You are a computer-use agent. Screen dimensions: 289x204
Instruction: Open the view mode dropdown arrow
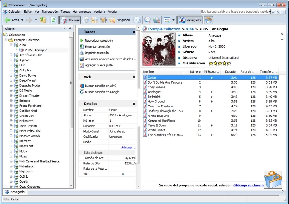coord(174,20)
